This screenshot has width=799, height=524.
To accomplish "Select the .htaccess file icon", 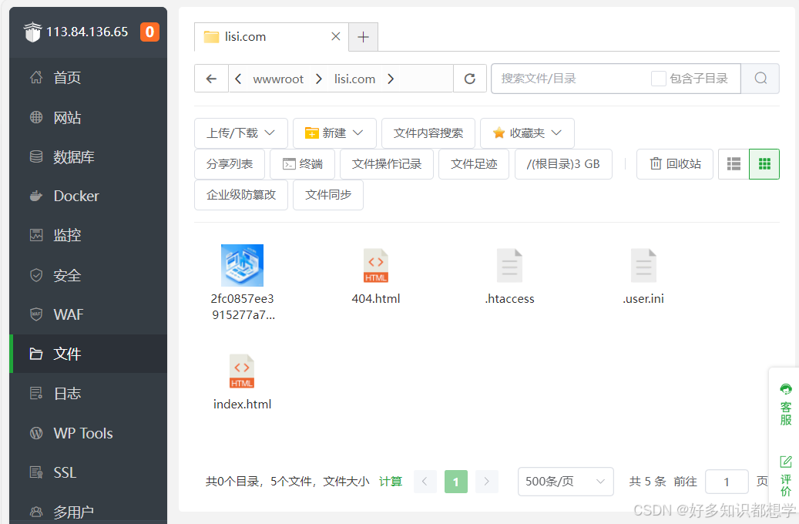I will pyautogui.click(x=509, y=266).
